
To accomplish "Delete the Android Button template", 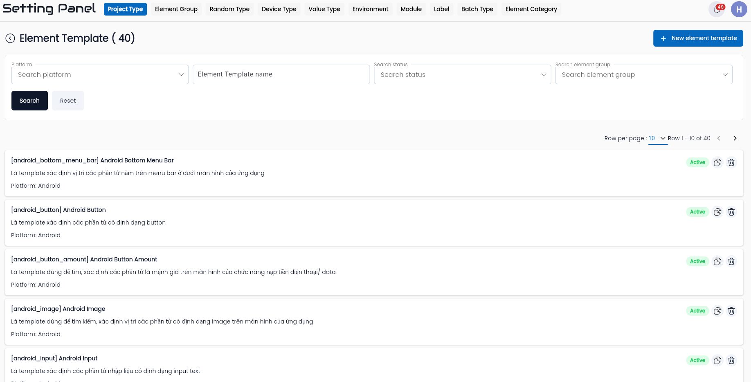I will click(x=731, y=212).
